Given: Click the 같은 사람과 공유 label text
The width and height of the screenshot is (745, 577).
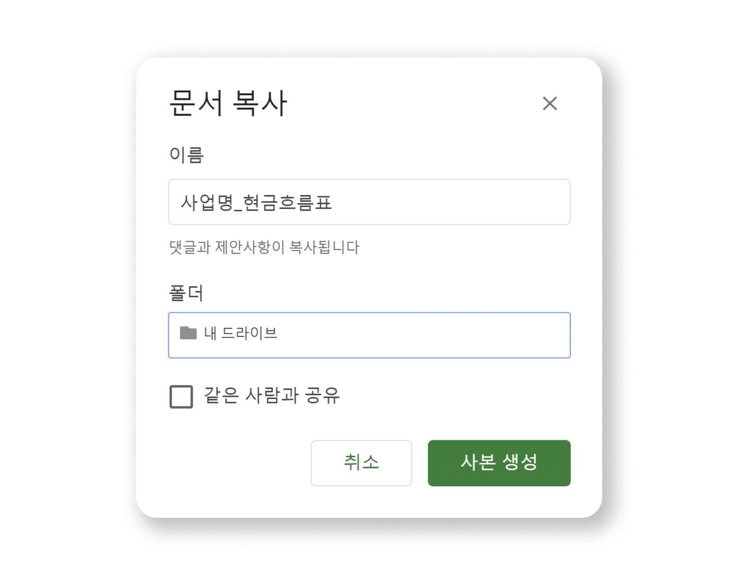Looking at the screenshot, I should [271, 396].
